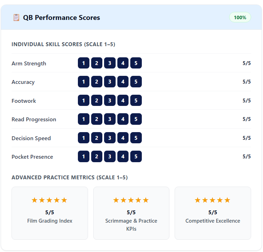
Task: Set Read Progression score to 2
Action: [97, 119]
